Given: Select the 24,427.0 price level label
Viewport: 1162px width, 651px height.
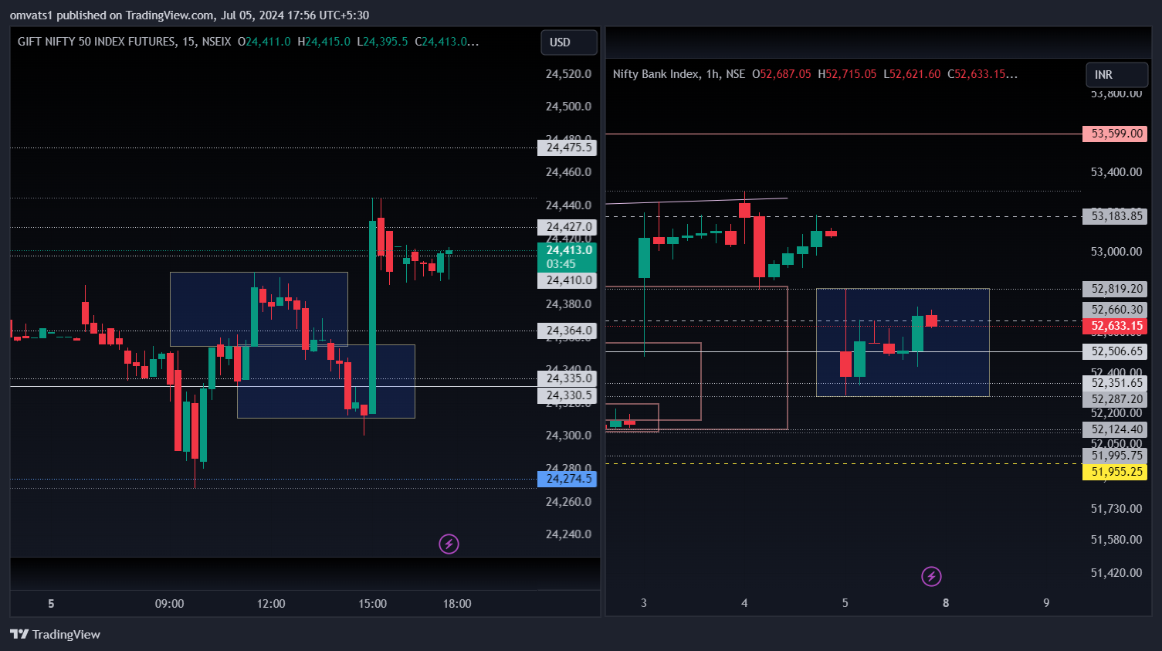Looking at the screenshot, I should click(x=567, y=227).
